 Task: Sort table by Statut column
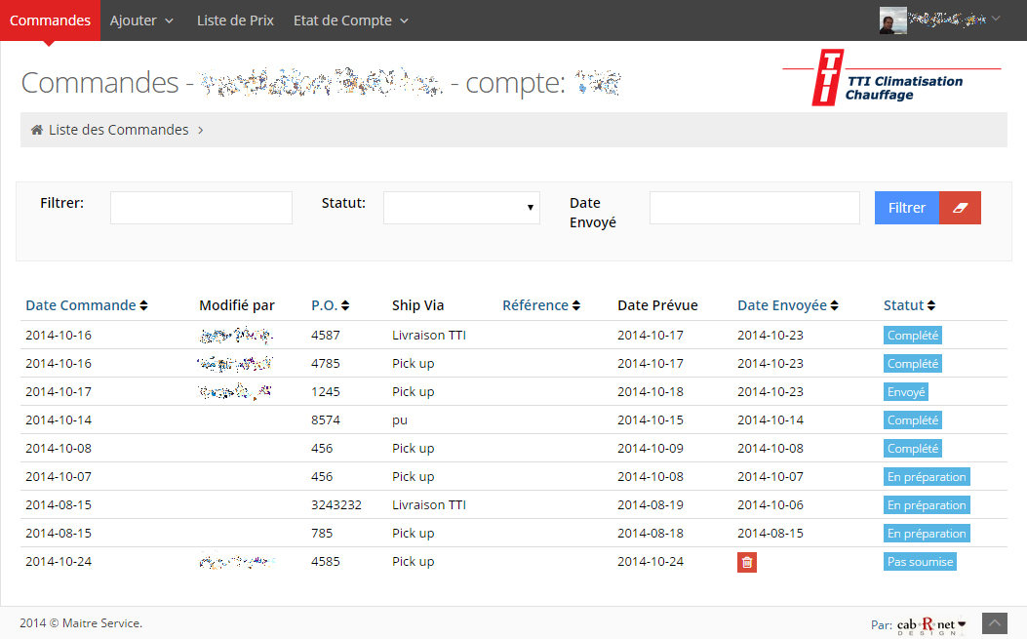point(909,305)
